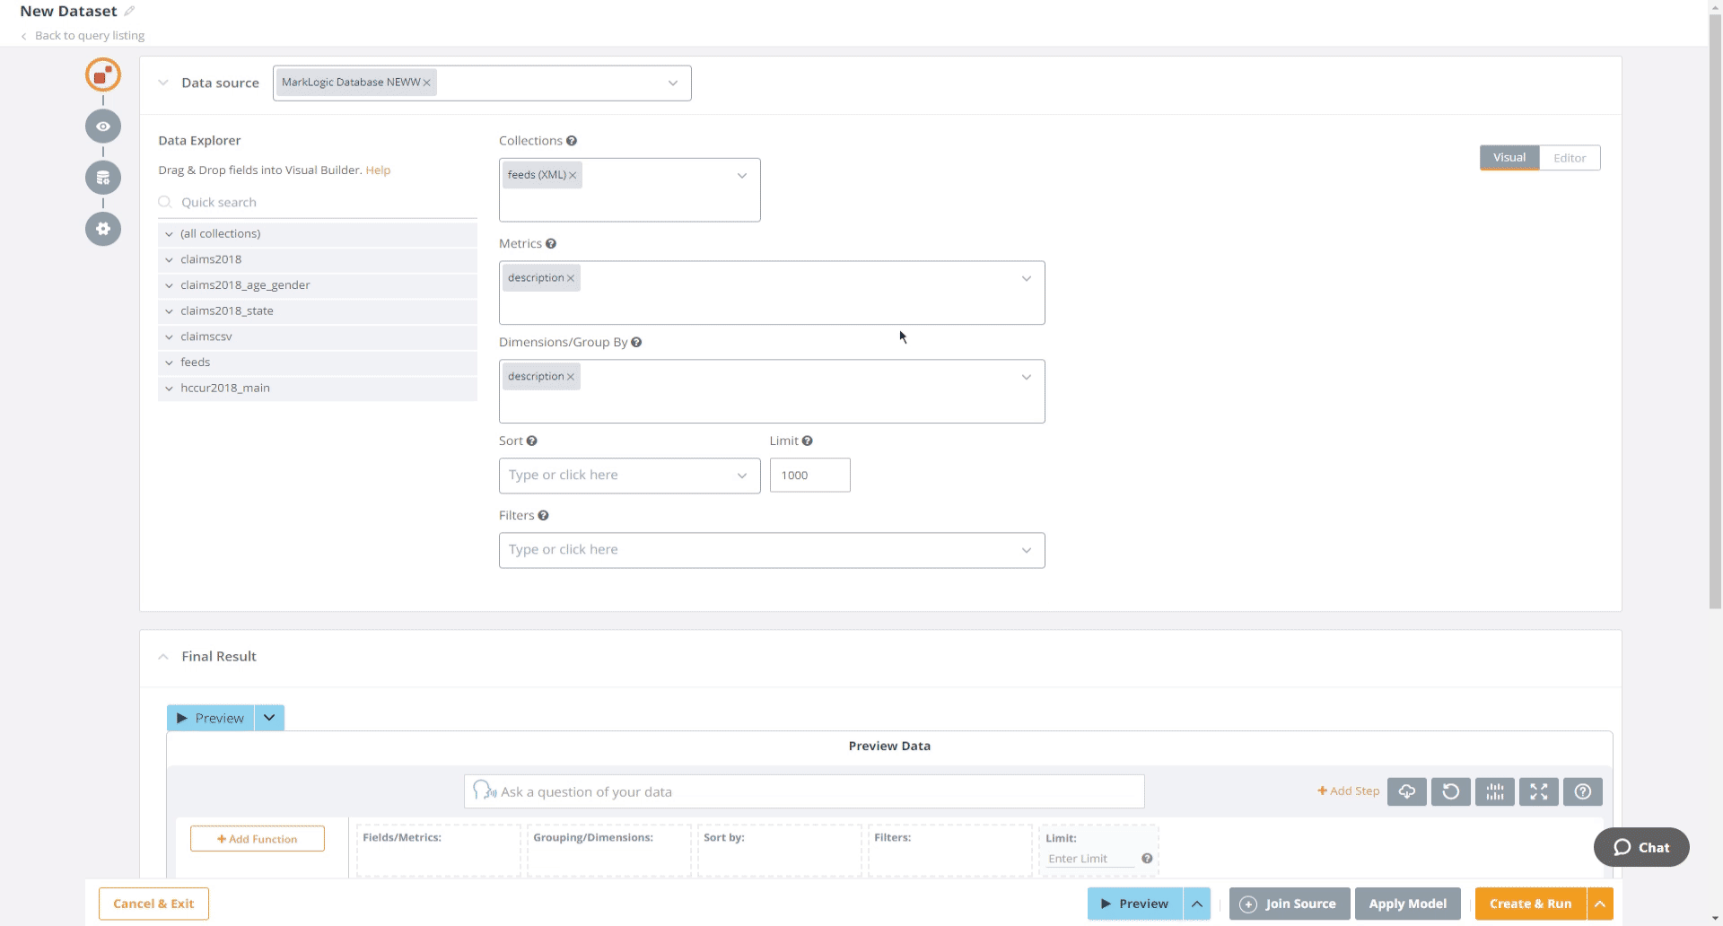Click the cloud download icon button
Viewport: 1723px width, 926px height.
click(x=1406, y=791)
